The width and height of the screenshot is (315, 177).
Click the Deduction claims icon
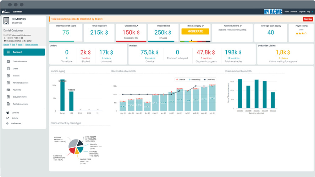pos(8,97)
